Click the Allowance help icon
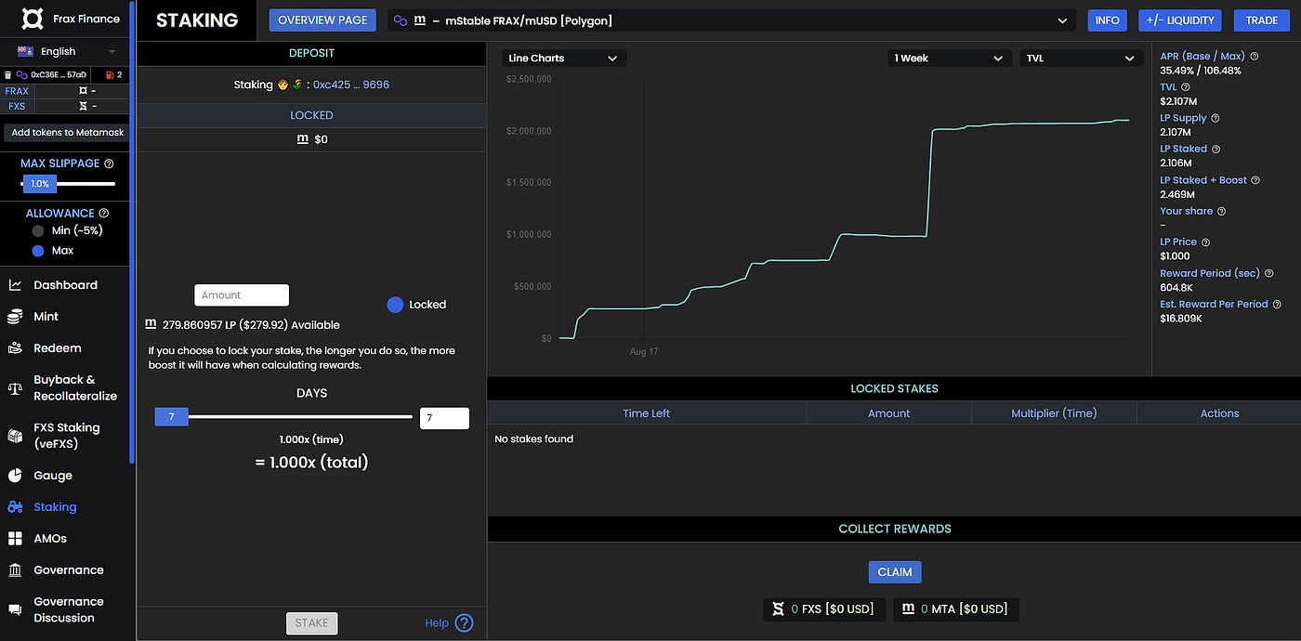 pos(103,214)
